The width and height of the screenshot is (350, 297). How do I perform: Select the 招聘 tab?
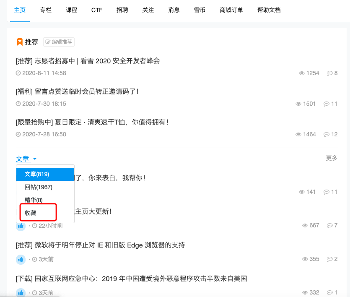point(122,10)
